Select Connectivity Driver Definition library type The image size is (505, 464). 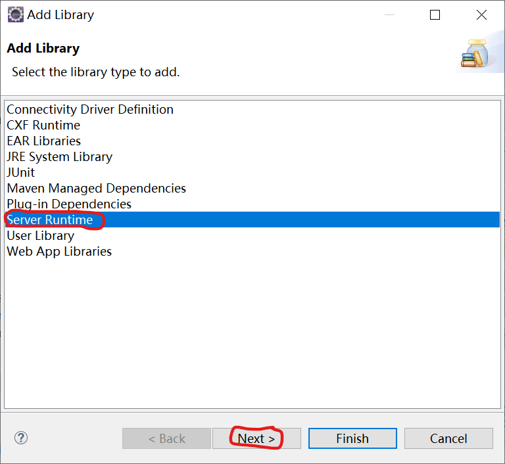click(x=90, y=110)
